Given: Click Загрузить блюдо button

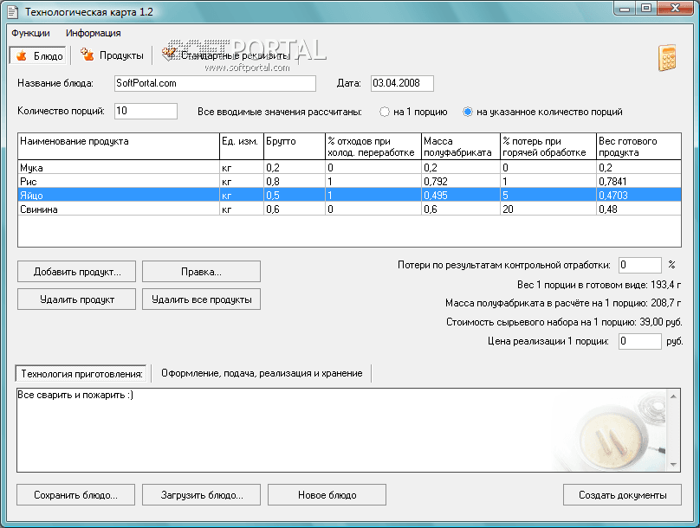Looking at the screenshot, I should 201,495.
